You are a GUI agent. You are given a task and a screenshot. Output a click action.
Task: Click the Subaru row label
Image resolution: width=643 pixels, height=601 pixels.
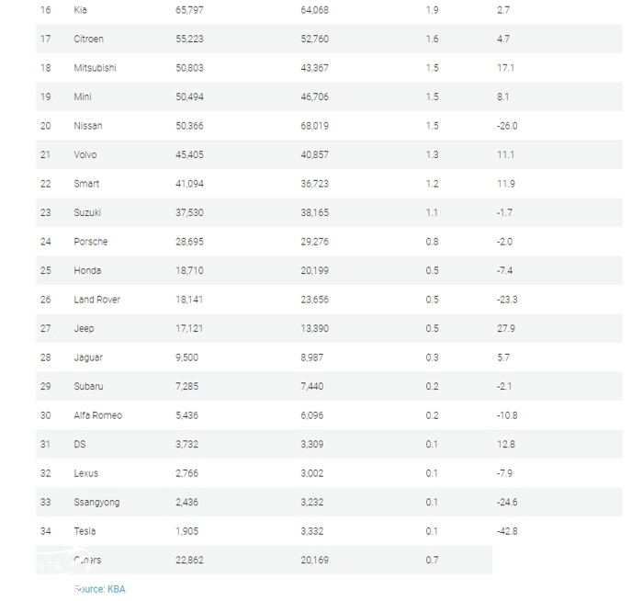tap(89, 386)
